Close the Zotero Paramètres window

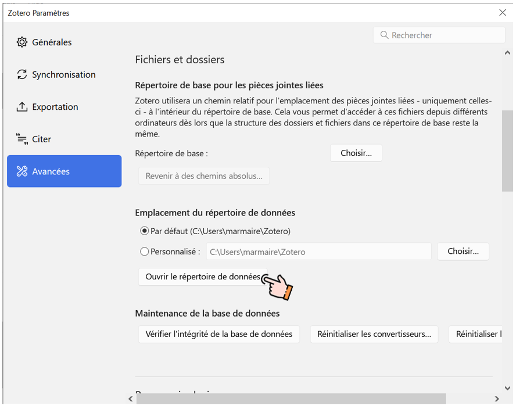(503, 13)
